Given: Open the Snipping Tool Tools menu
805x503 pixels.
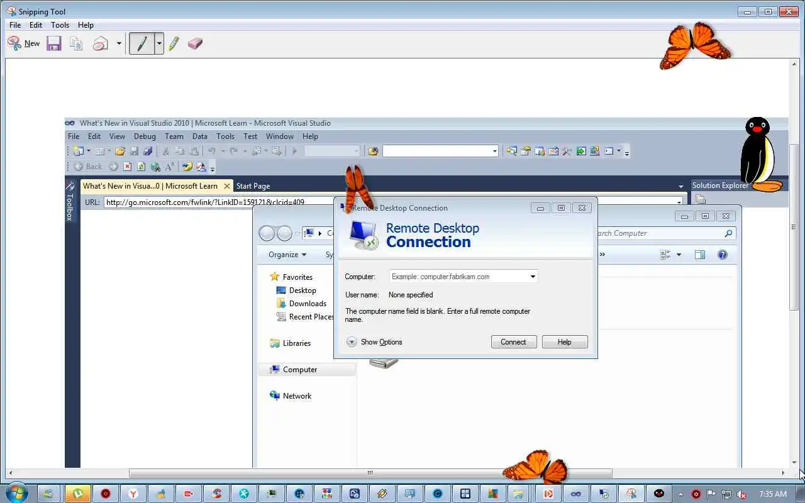Looking at the screenshot, I should [x=60, y=25].
